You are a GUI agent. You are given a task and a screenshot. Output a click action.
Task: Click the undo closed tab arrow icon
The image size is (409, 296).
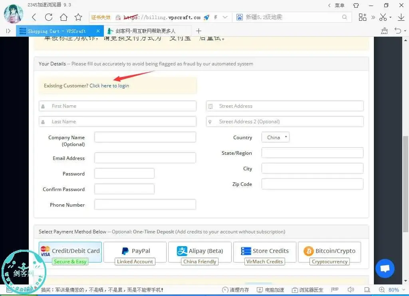click(x=398, y=31)
